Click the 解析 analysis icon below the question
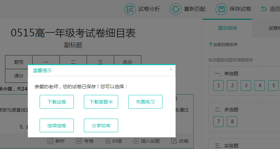This screenshot has width=280, height=149. (51, 141)
